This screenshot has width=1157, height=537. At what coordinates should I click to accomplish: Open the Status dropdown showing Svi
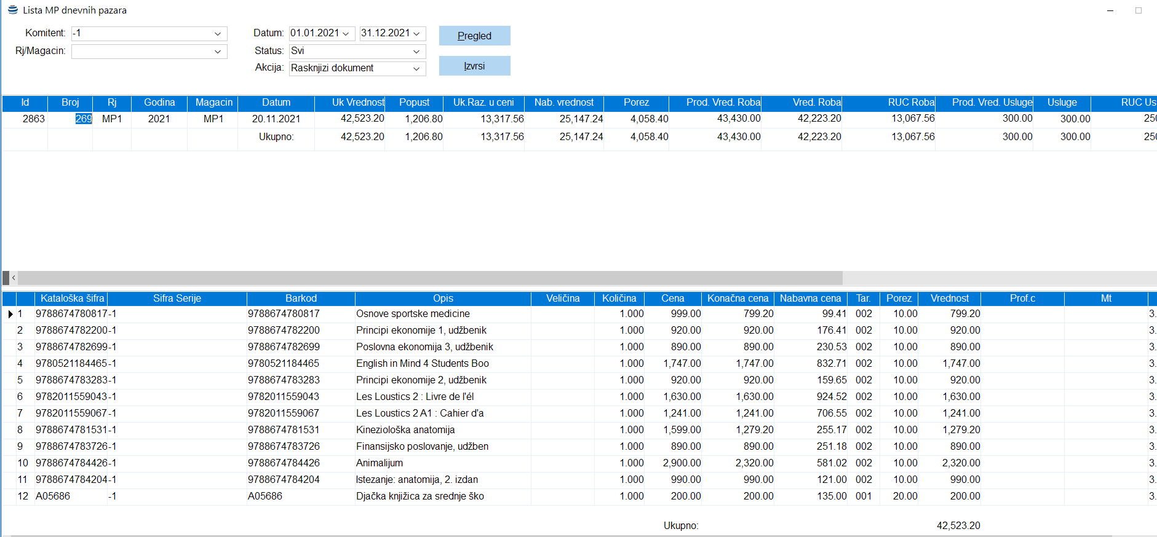point(416,52)
